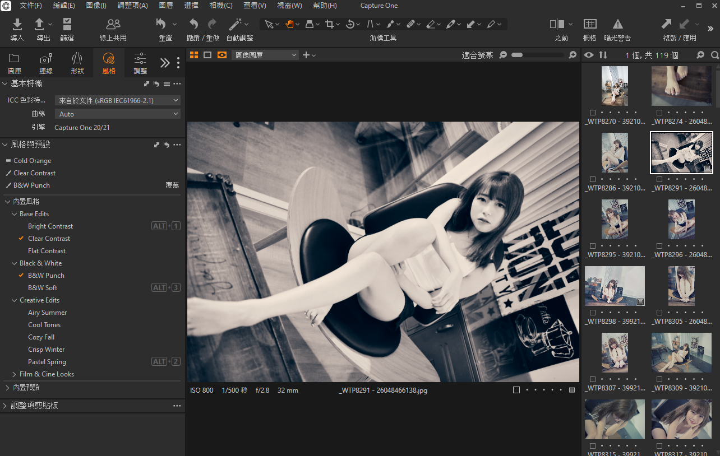This screenshot has width=720, height=456.
Task: Switch to single image viewer mode
Action: (x=207, y=55)
